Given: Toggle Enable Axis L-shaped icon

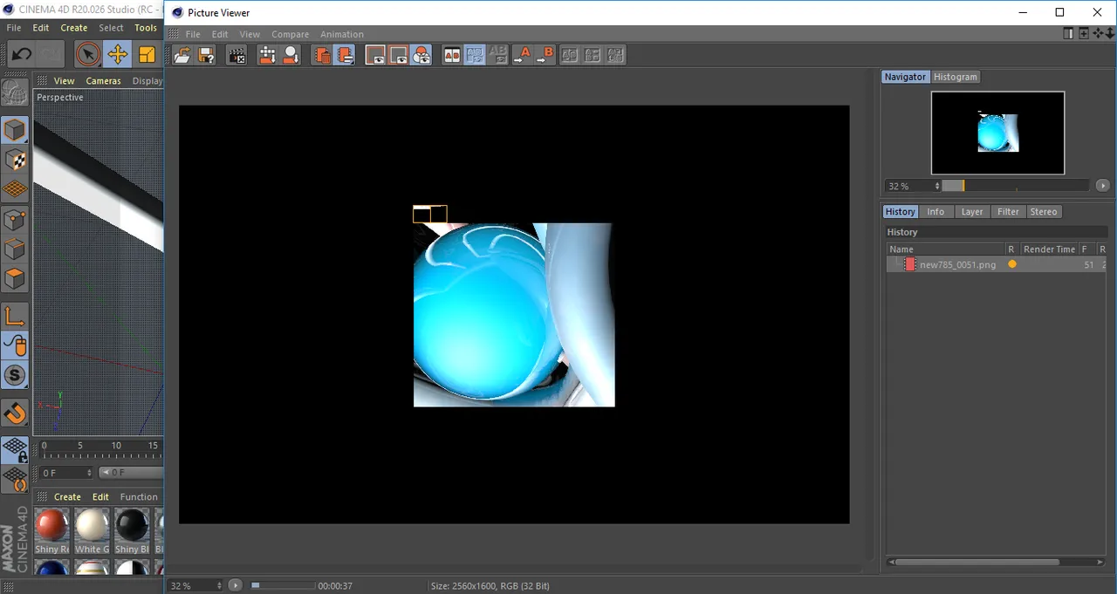Looking at the screenshot, I should click(15, 316).
